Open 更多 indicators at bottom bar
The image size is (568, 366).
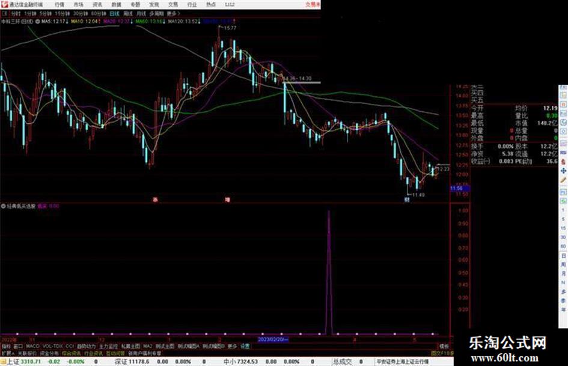pyautogui.click(x=232, y=346)
